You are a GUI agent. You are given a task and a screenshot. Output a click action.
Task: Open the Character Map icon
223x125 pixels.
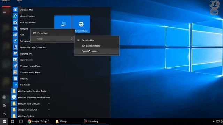[15, 10]
